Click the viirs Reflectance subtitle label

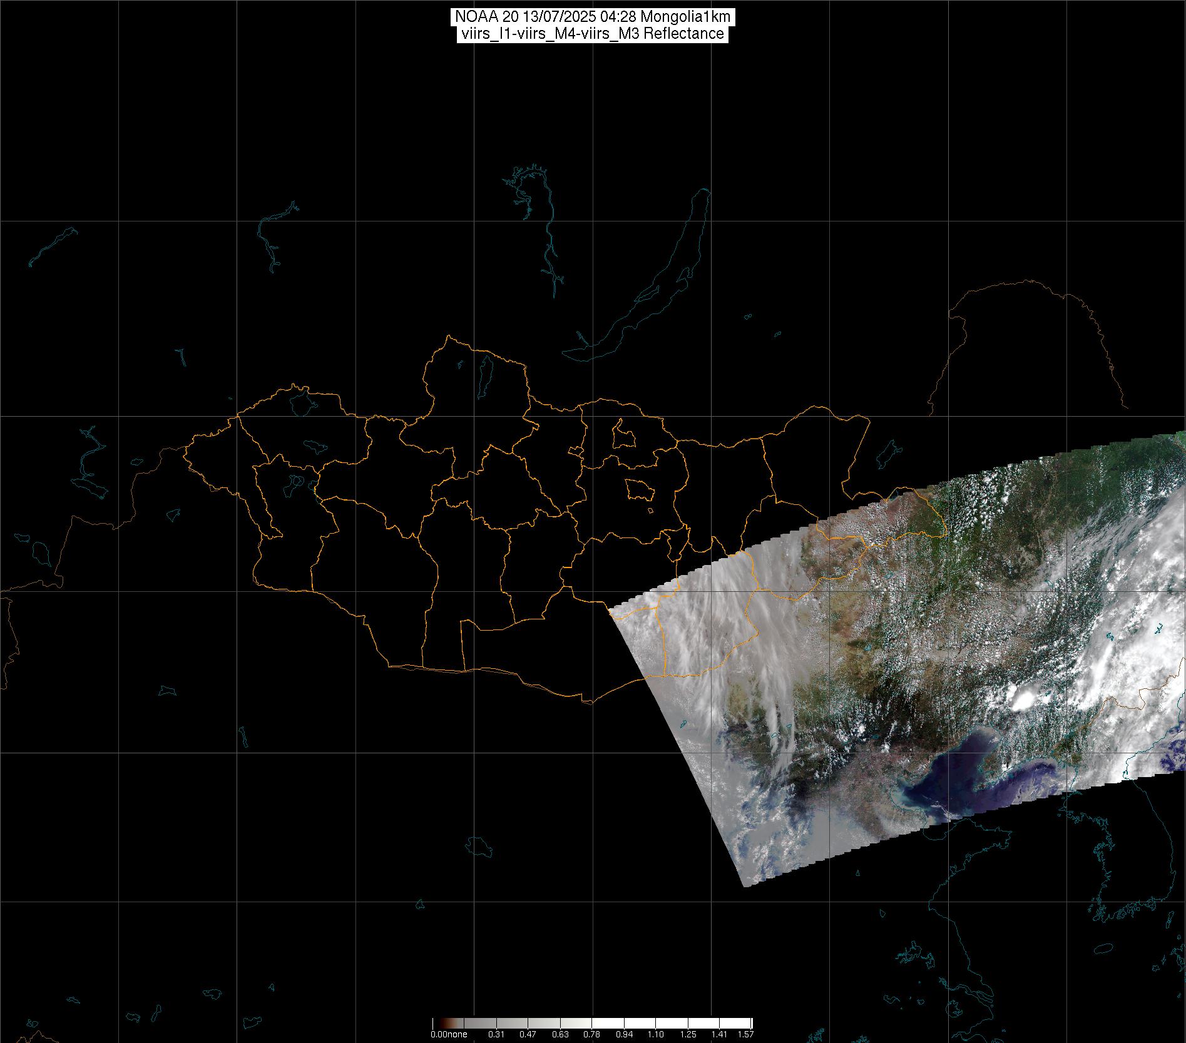coord(592,34)
